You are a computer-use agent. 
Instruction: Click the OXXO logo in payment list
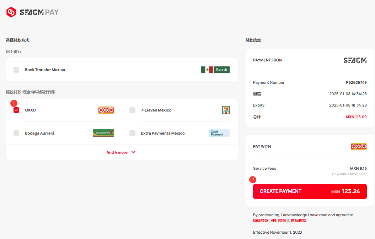click(x=106, y=110)
